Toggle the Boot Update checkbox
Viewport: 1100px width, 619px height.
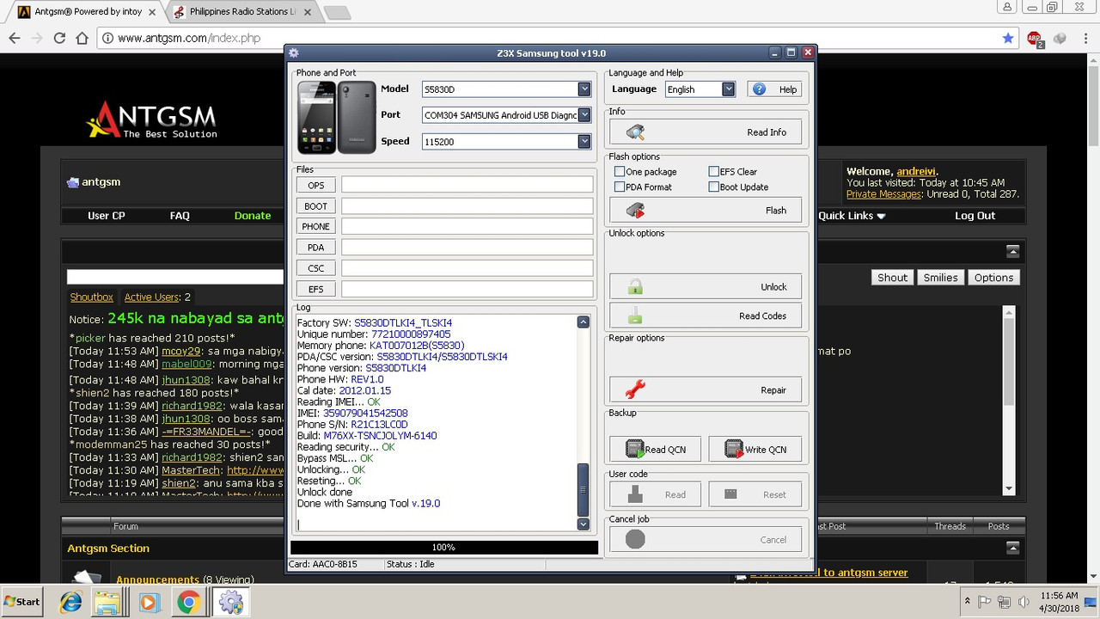pos(713,187)
